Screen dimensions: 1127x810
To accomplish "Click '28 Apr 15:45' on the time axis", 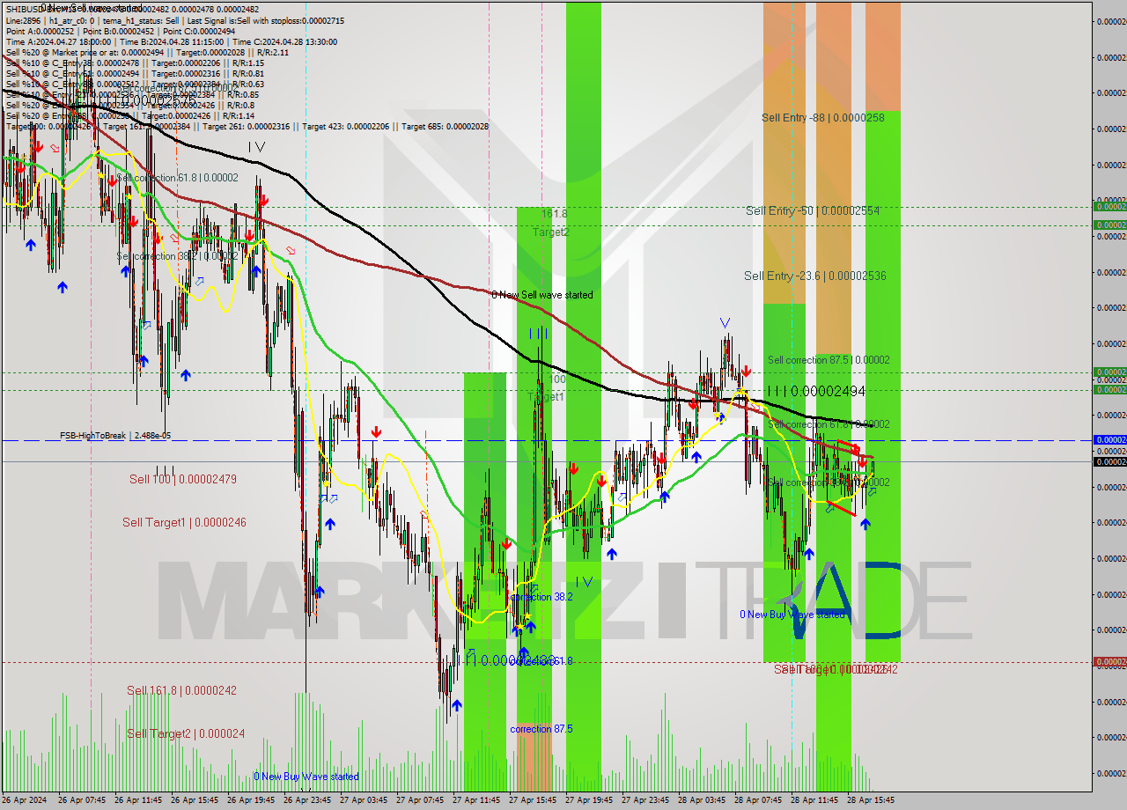I will point(873,800).
